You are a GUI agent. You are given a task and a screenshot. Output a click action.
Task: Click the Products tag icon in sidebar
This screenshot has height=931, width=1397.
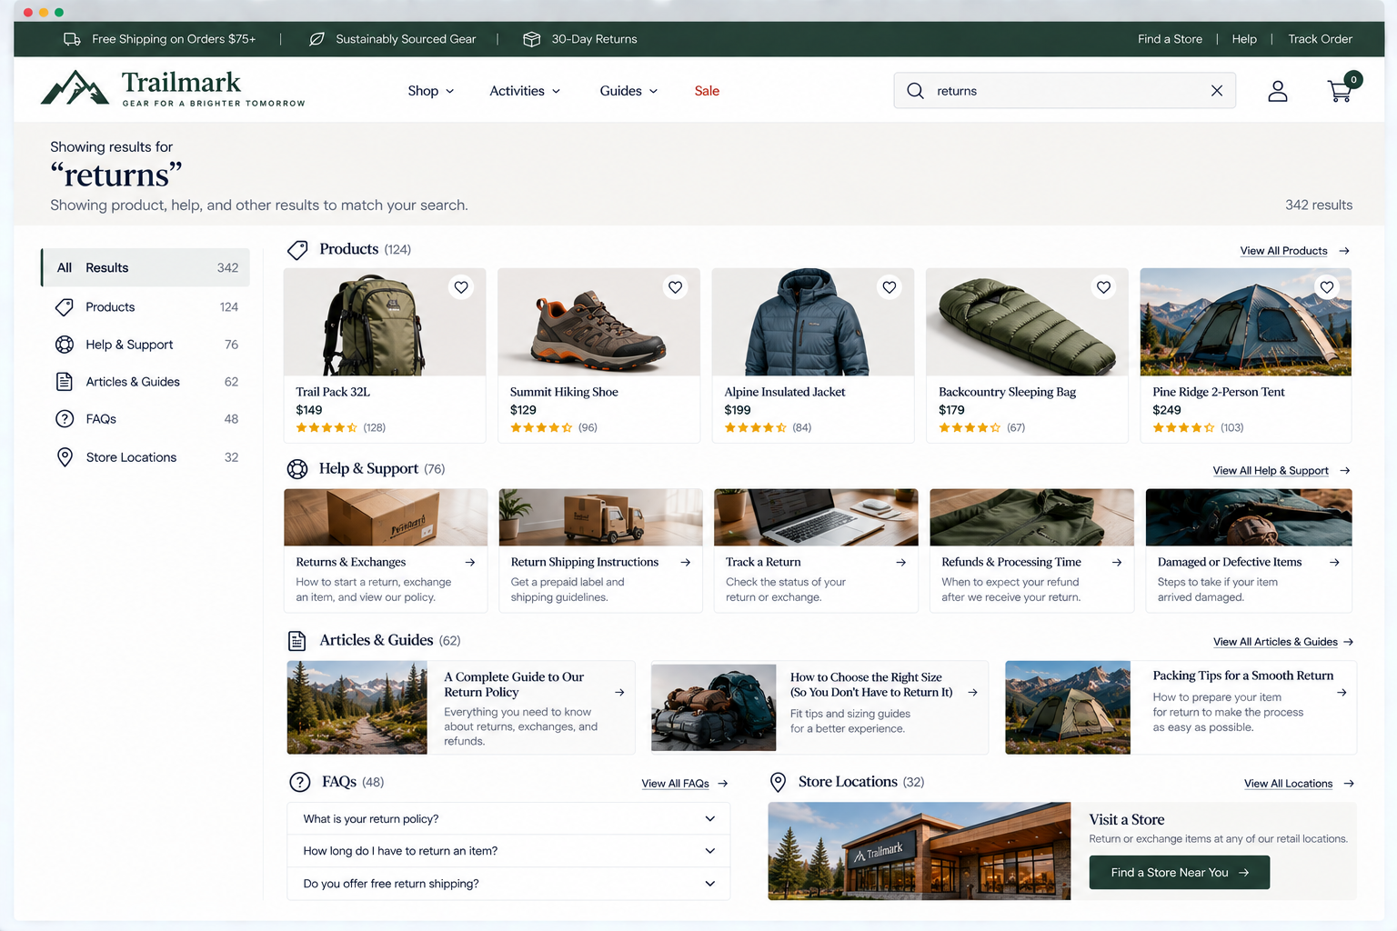(65, 307)
